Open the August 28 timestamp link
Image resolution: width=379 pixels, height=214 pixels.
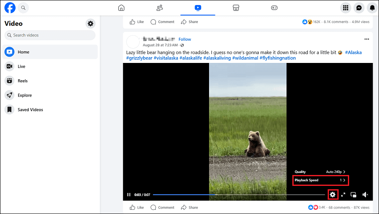pyautogui.click(x=160, y=45)
